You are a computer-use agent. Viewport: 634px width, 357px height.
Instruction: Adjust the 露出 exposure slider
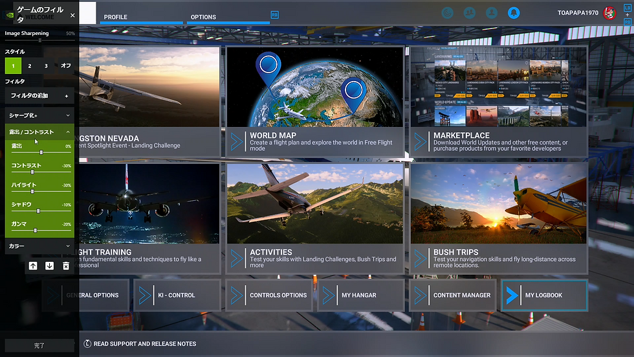41,152
